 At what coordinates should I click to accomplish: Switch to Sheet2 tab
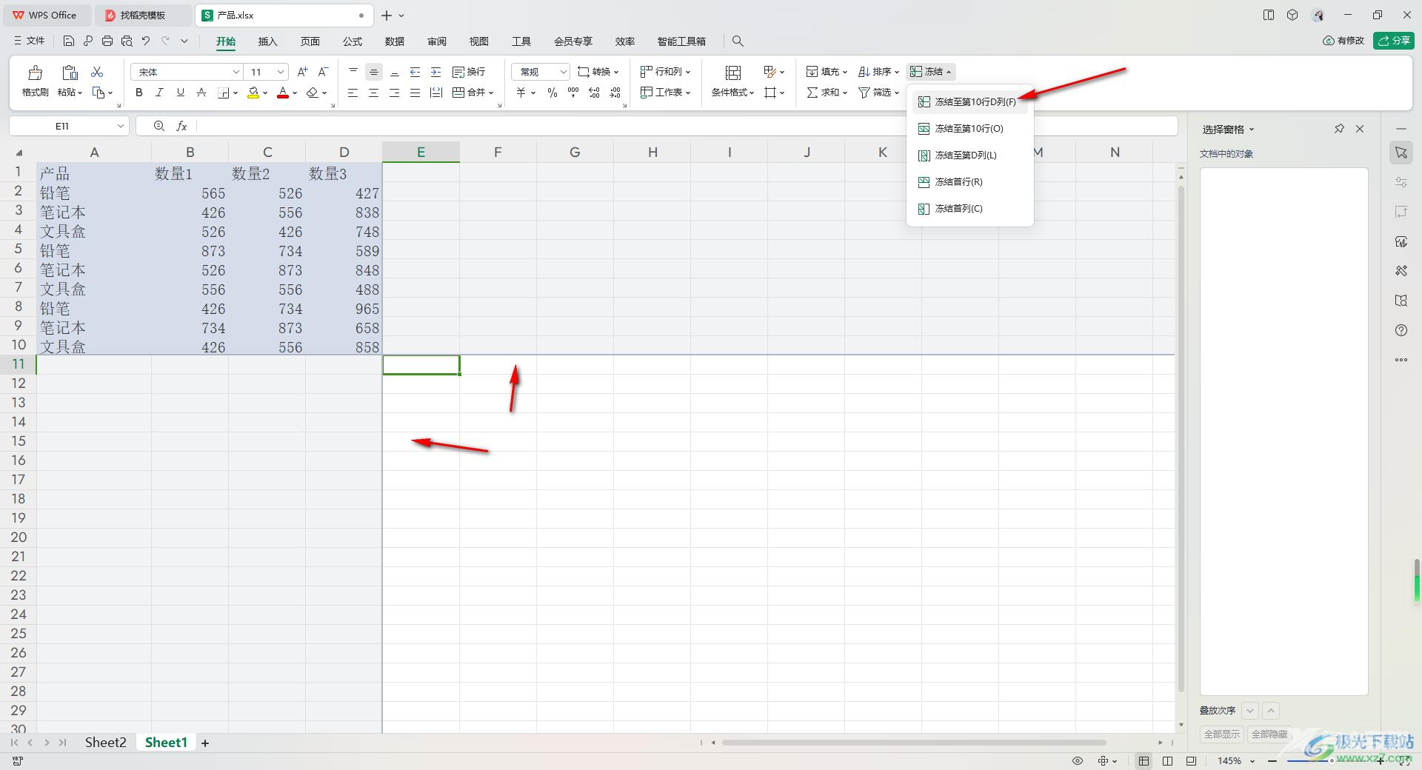tap(105, 743)
